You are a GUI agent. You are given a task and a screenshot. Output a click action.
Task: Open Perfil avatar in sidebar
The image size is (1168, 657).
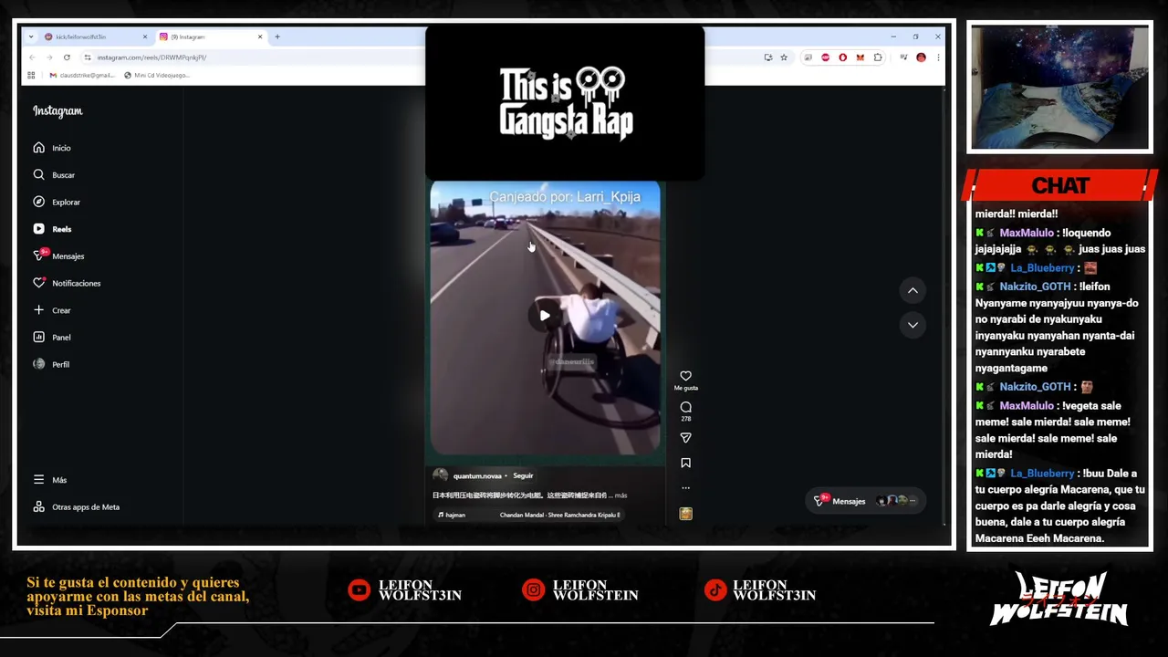pos(51,364)
